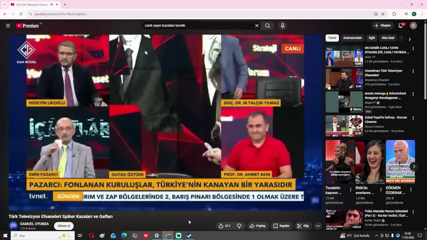
Task: Show next filter chips arrow
Action: (x=410, y=39)
